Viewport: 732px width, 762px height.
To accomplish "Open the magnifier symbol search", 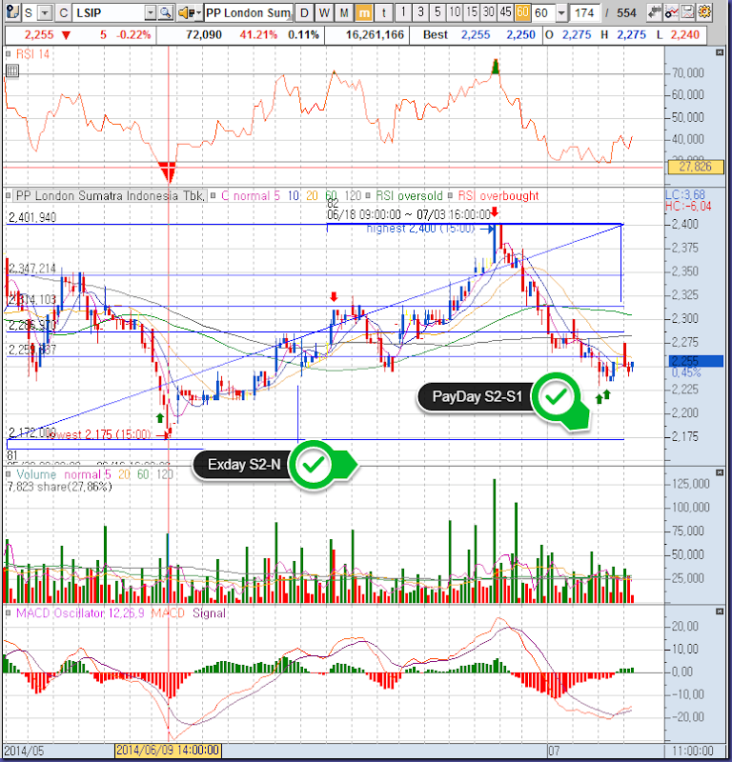I will tap(166, 13).
